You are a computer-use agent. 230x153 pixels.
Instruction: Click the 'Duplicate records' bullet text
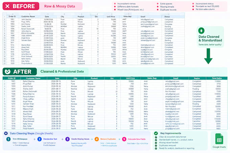(168, 10)
